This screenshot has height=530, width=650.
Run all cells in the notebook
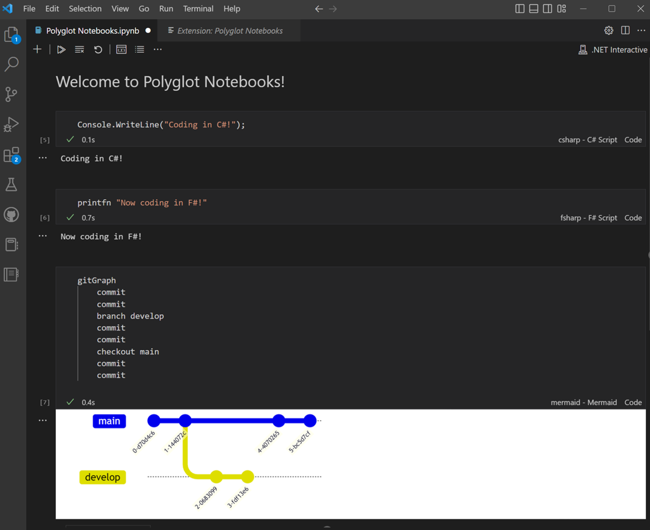61,49
